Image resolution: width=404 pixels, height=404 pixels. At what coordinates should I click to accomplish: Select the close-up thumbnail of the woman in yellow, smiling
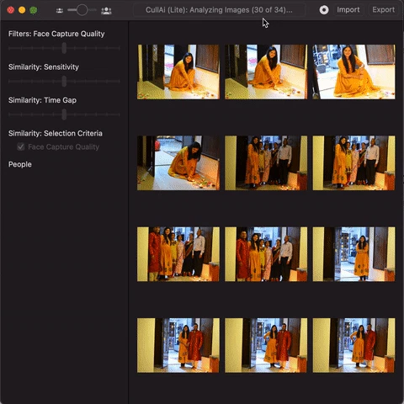point(353,72)
